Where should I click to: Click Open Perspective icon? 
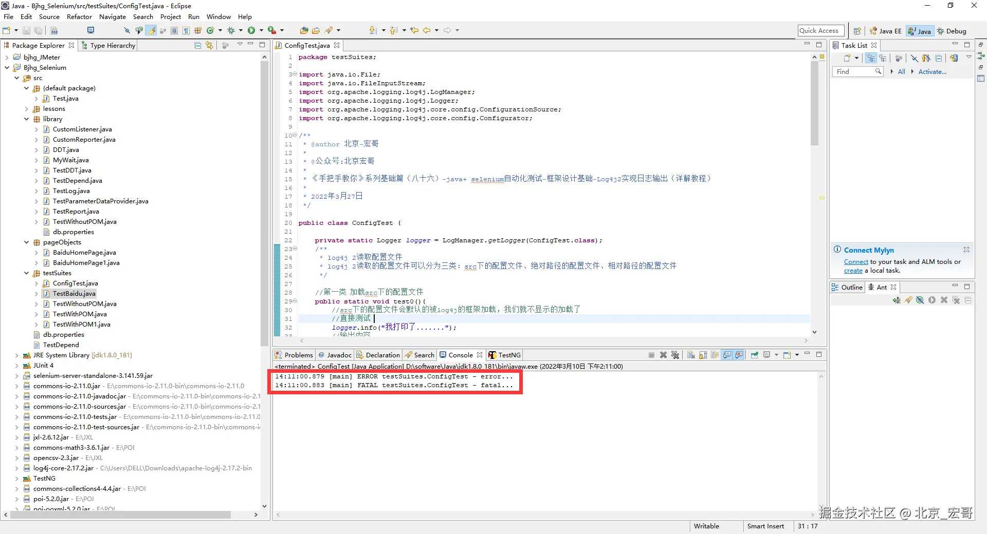pos(857,31)
